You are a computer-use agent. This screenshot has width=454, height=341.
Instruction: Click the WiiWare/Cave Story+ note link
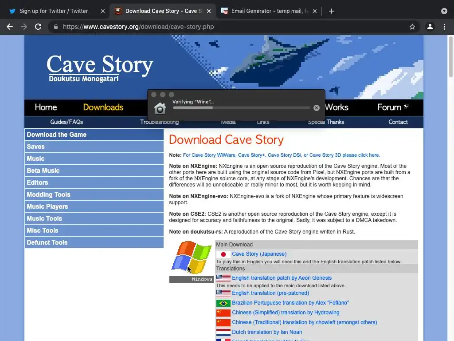(282, 155)
